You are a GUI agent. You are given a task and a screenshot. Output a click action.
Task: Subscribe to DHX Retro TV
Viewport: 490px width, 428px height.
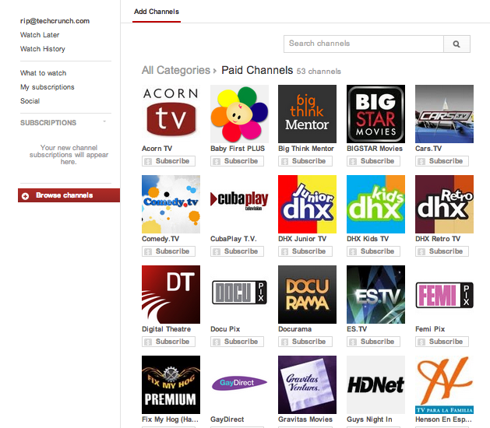(442, 251)
